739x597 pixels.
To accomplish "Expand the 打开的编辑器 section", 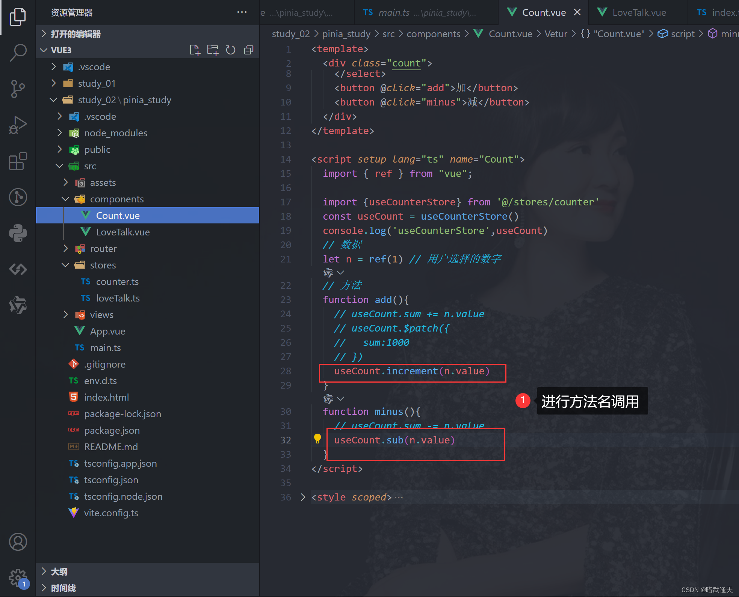I will pyautogui.click(x=148, y=34).
